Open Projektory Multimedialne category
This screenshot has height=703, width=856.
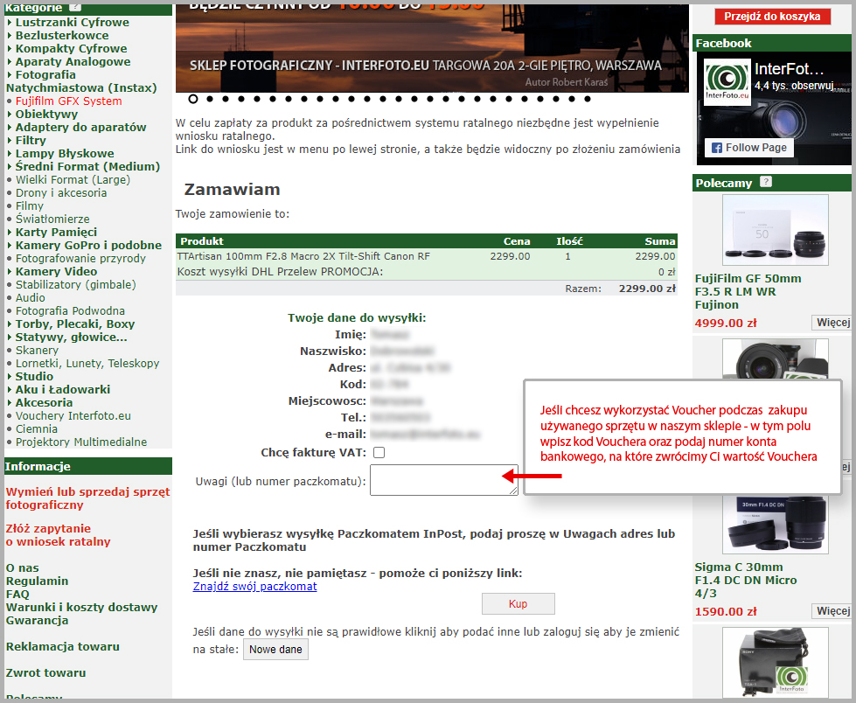click(x=81, y=442)
